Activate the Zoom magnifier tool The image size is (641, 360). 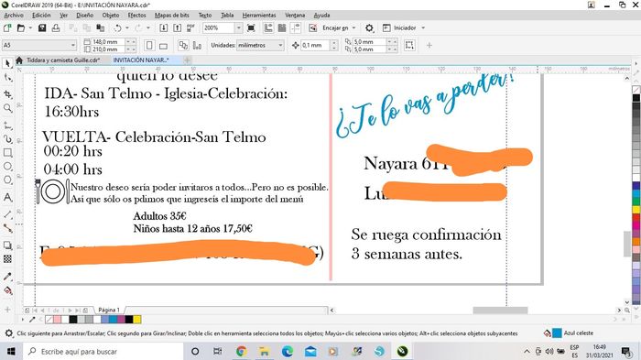[7, 108]
